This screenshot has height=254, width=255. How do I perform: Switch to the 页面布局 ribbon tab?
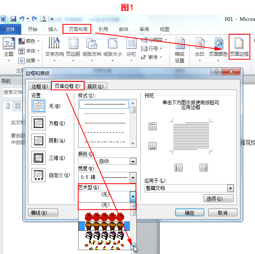(78, 29)
